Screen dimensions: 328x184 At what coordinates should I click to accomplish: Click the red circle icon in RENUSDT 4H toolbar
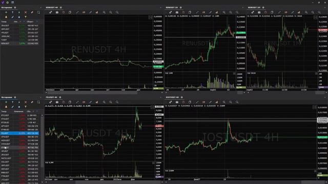point(64,12)
